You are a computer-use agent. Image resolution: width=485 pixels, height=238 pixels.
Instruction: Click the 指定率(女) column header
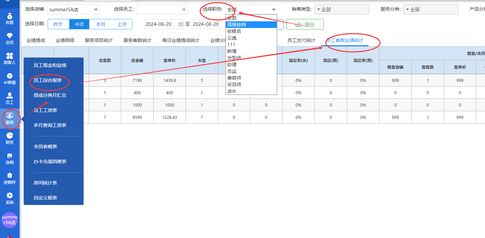[x=298, y=60]
